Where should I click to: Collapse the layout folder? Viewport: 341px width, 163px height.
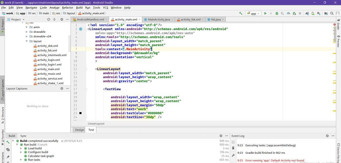pyautogui.click(x=27, y=41)
